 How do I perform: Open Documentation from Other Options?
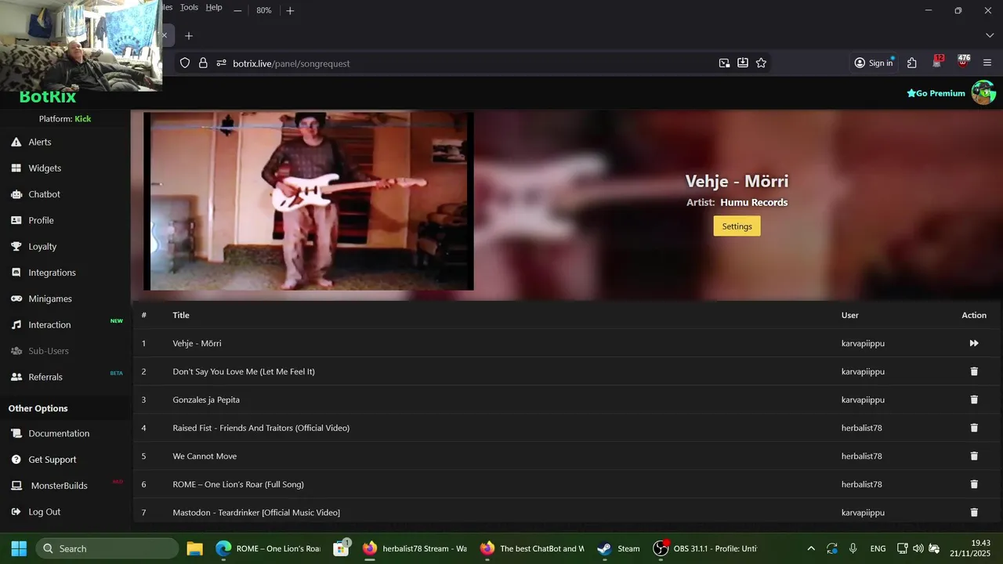(x=59, y=433)
